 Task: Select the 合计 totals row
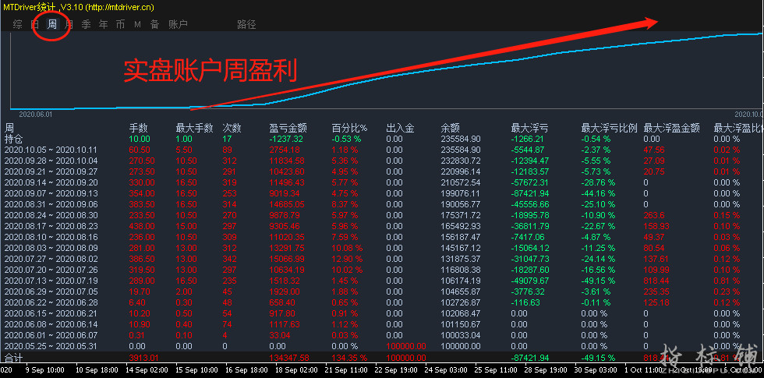point(15,358)
